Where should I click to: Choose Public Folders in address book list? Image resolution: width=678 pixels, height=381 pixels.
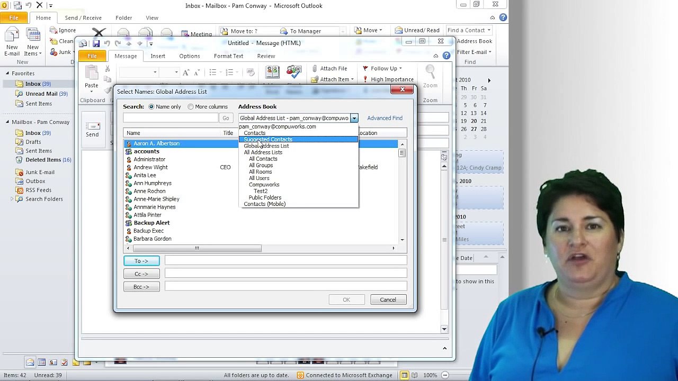pos(265,198)
